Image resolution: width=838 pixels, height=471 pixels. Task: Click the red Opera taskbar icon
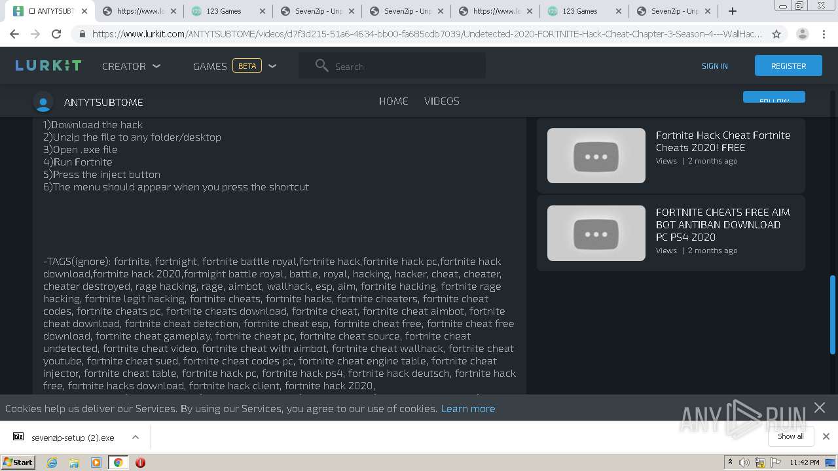(x=140, y=462)
